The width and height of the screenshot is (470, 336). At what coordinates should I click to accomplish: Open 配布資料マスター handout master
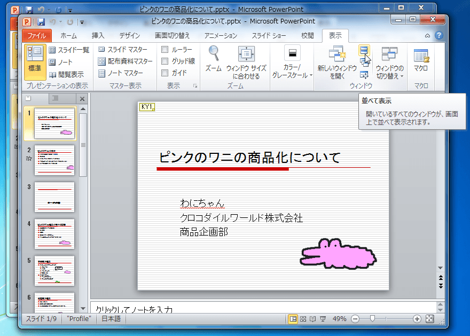[x=126, y=61]
